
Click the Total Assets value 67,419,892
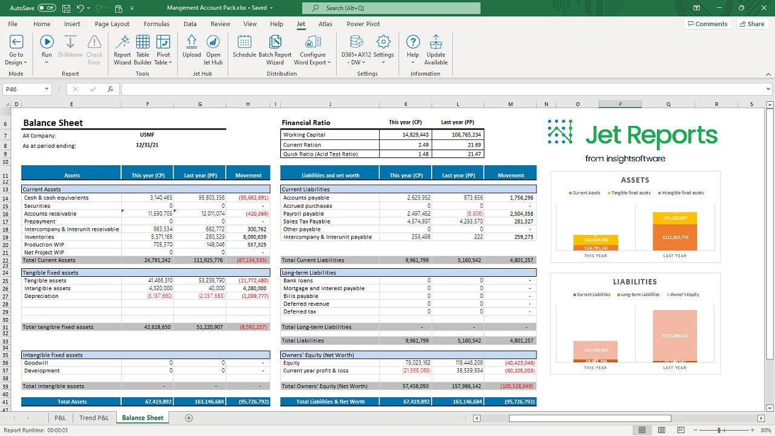tap(147, 401)
